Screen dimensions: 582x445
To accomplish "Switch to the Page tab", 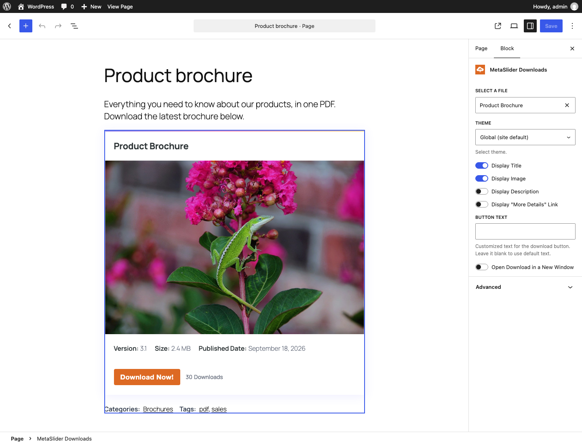I will tap(481, 49).
